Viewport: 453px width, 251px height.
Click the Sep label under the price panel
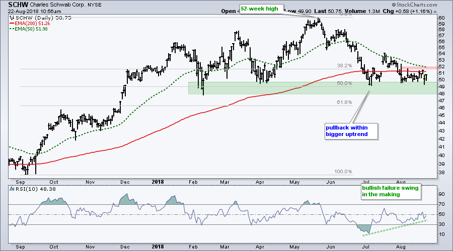(x=20, y=182)
